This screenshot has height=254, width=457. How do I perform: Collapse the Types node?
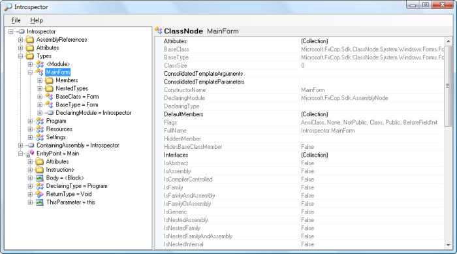(20, 56)
